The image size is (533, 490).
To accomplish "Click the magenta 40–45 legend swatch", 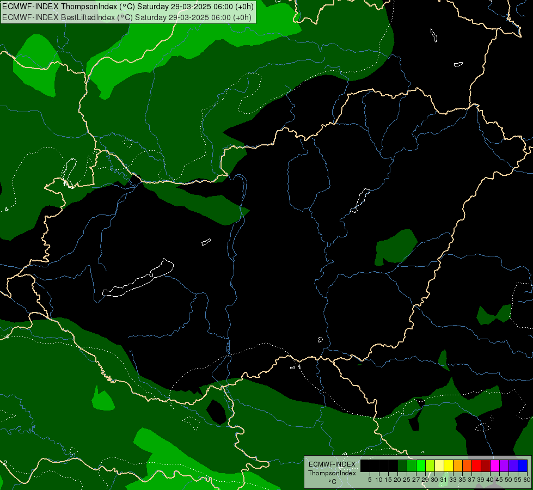I will (495, 465).
